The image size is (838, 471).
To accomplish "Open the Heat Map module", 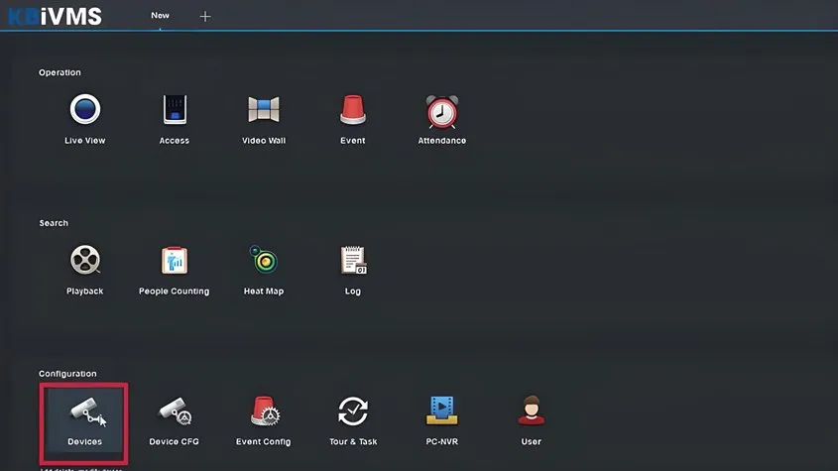I will (x=264, y=262).
